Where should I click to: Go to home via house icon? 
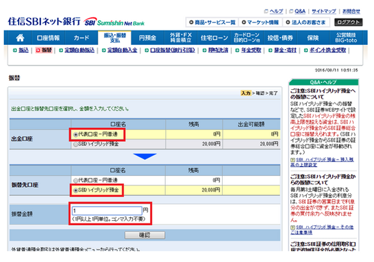point(20,37)
